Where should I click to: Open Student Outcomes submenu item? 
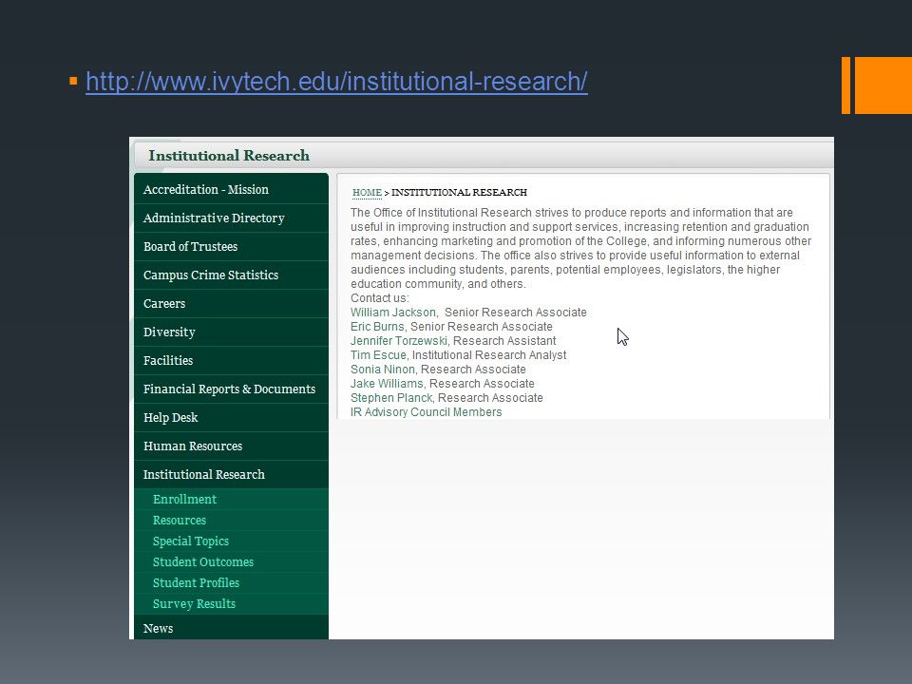(x=231, y=562)
